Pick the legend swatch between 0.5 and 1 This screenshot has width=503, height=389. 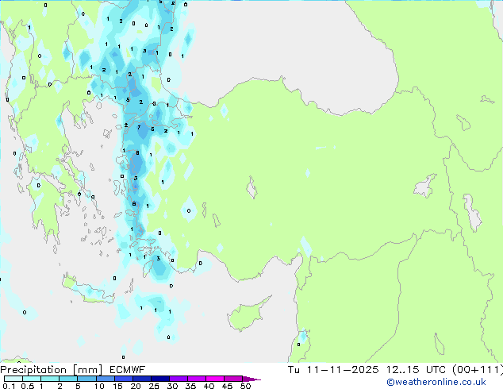(x=32, y=379)
